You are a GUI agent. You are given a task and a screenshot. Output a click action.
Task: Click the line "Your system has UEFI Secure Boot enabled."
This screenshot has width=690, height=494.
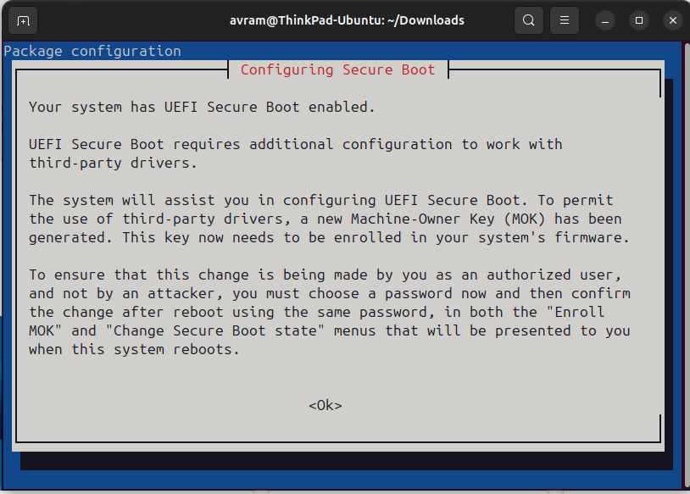(x=202, y=107)
